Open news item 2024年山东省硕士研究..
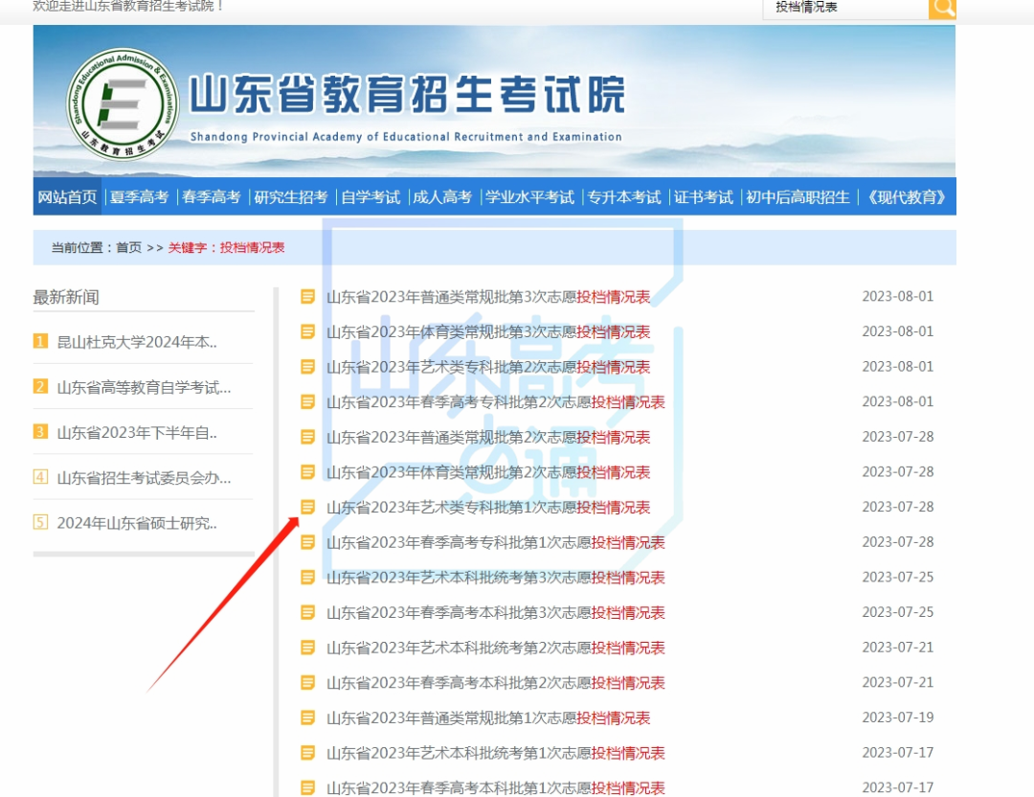This screenshot has width=1034, height=797. click(137, 523)
